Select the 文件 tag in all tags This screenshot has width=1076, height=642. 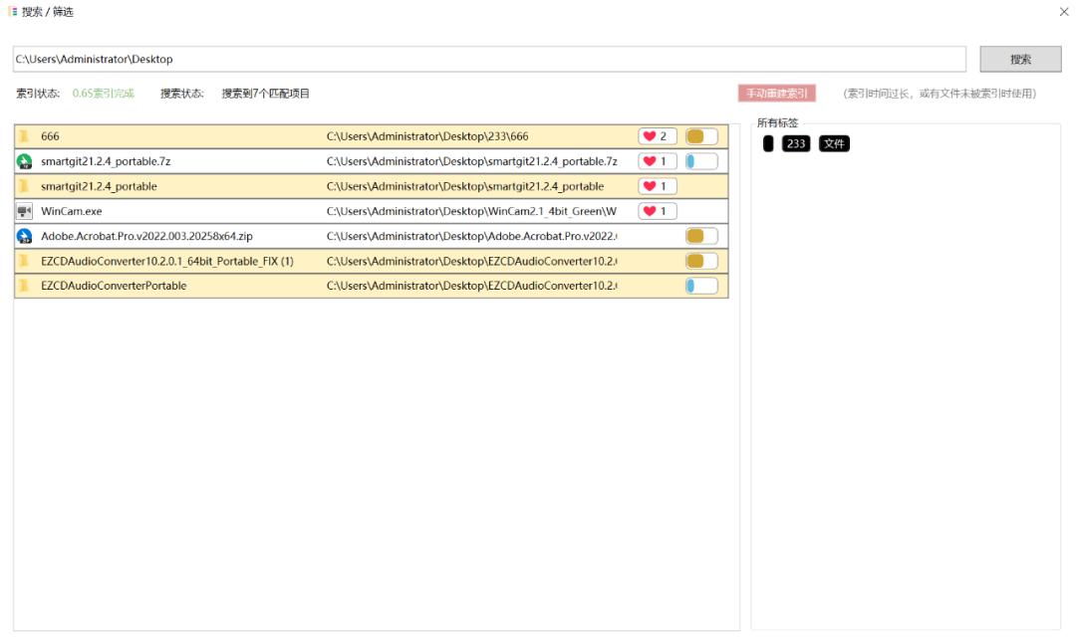[834, 144]
